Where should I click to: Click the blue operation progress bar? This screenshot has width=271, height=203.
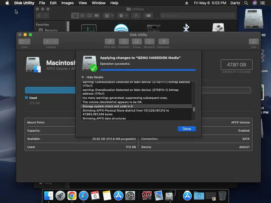(148, 70)
